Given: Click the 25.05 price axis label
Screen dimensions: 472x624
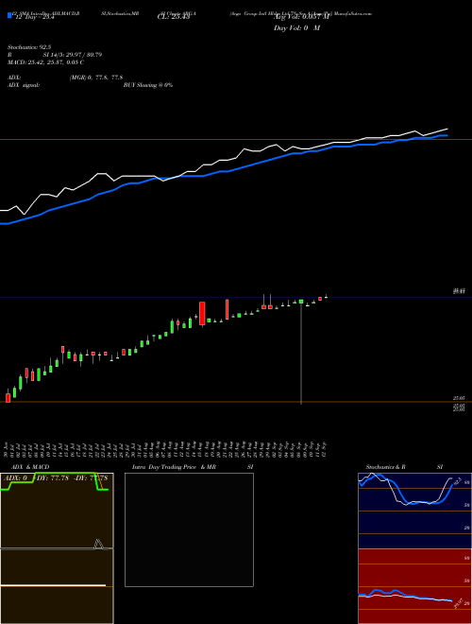Looking at the screenshot, I should [459, 397].
